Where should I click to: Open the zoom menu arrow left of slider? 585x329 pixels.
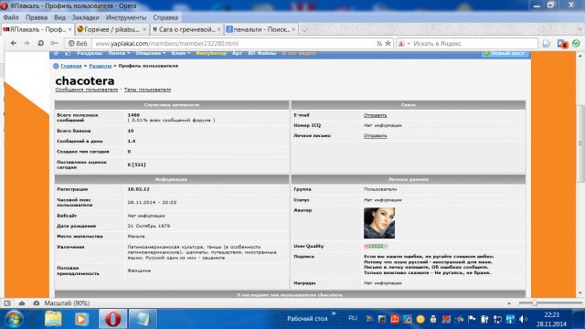pos(509,303)
